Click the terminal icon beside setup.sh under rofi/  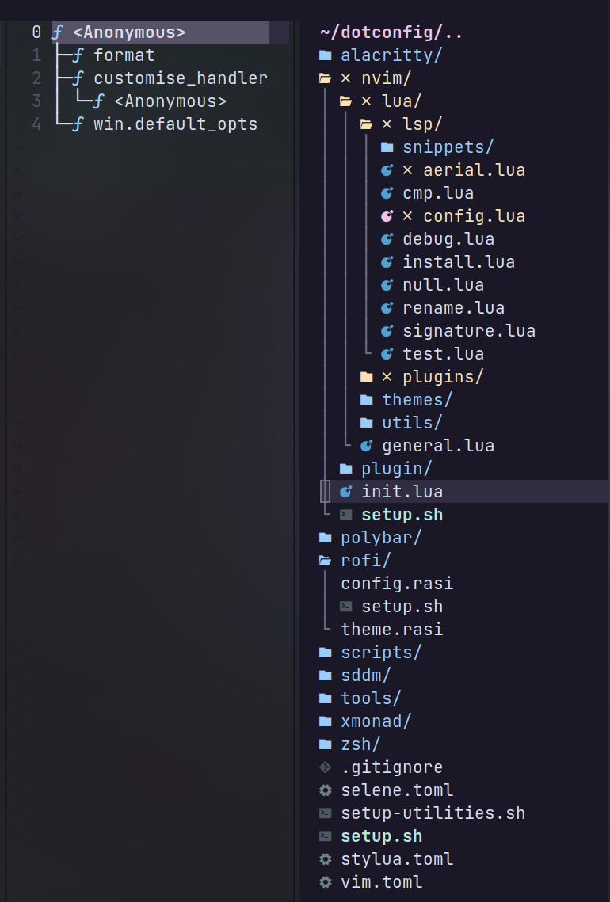point(345,606)
